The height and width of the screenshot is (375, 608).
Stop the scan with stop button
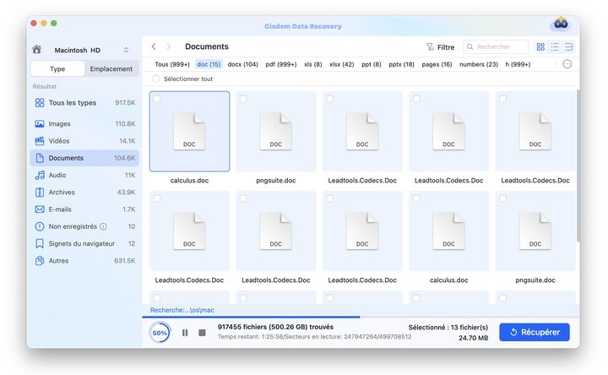pyautogui.click(x=202, y=333)
